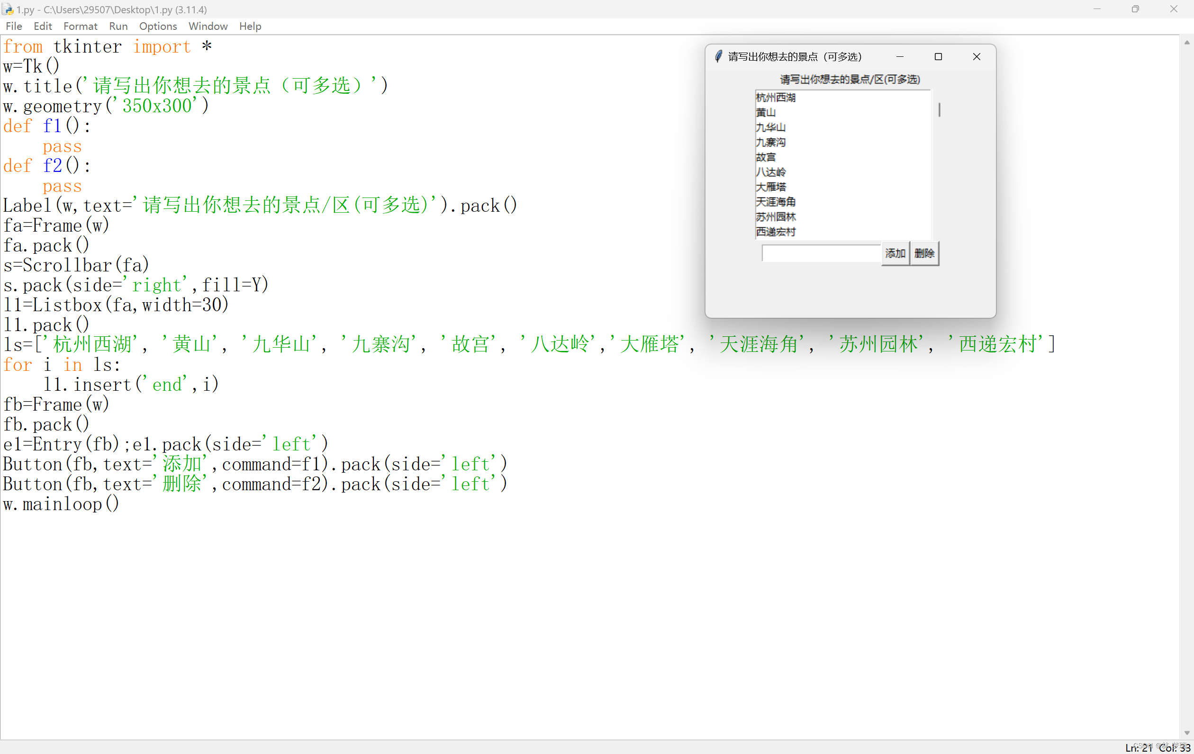
Task: Focus the text entry box beside 添加
Action: (x=821, y=253)
